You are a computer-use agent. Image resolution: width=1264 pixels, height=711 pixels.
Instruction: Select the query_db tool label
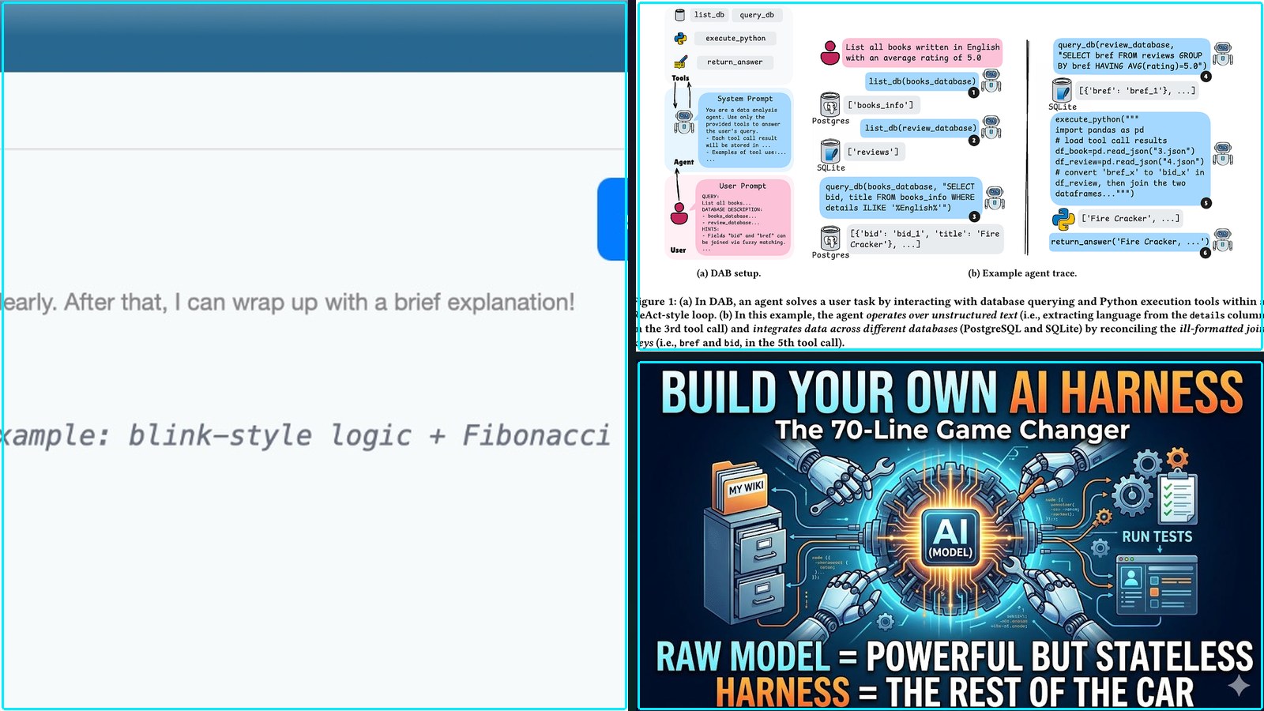[757, 15]
